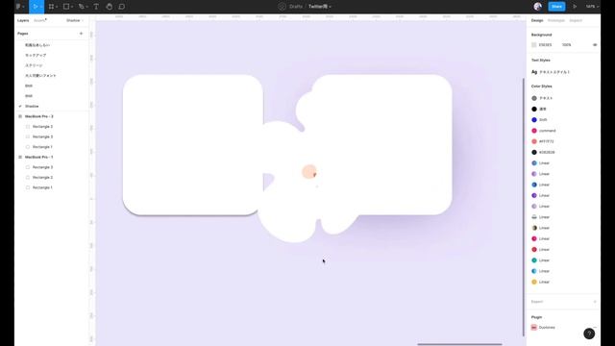615x346 pixels.
Task: Click the Background opacity 100% field
Action: coord(566,45)
